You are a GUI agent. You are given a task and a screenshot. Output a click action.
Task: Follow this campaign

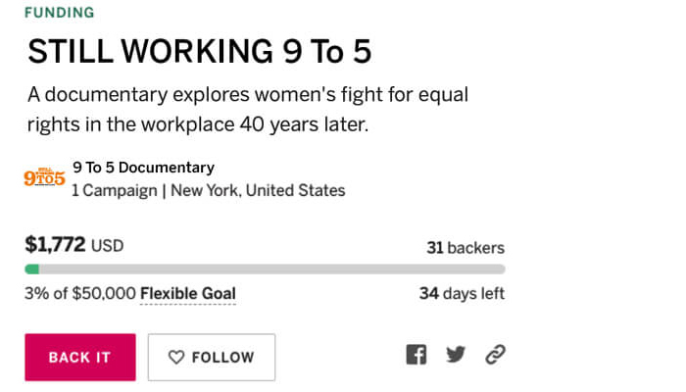click(x=212, y=358)
